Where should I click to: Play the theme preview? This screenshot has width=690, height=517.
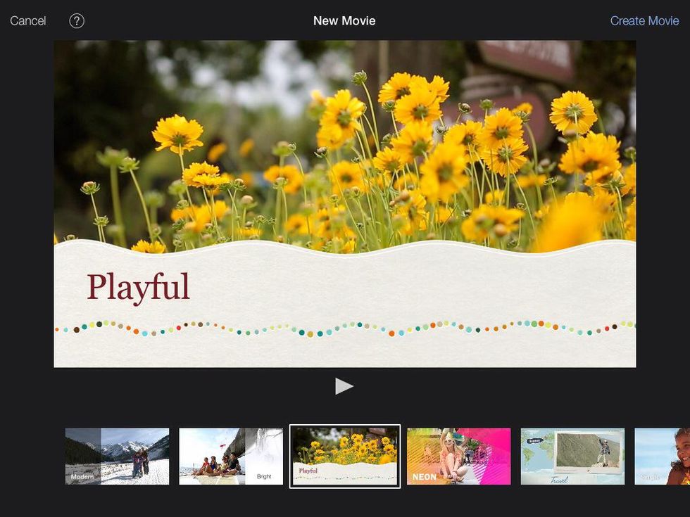(x=344, y=386)
